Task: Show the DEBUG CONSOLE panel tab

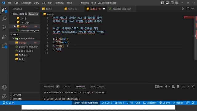Action: click(98, 86)
